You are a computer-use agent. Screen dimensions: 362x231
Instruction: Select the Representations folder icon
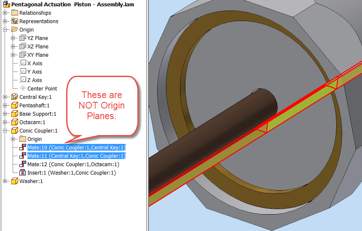[15, 21]
